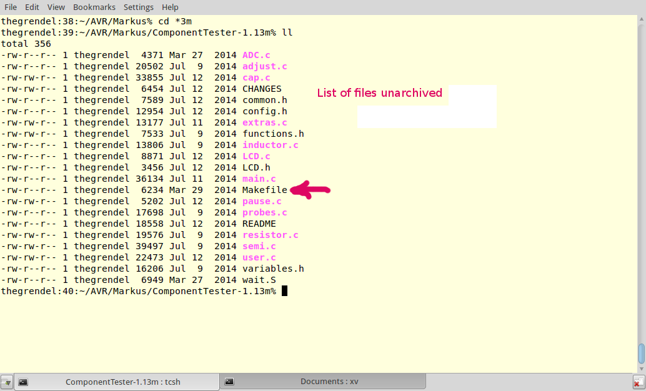Click the block cursor at the shell prompt
This screenshot has height=391, width=646.
[286, 290]
